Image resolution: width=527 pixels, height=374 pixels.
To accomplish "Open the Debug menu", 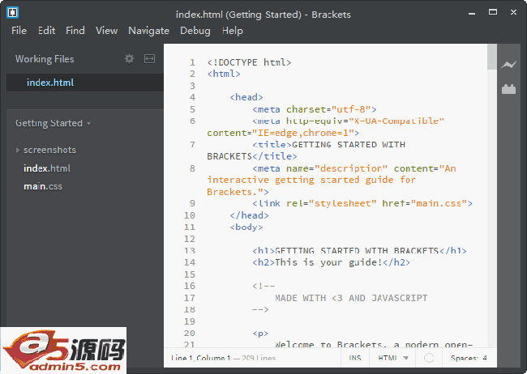I will click(195, 31).
